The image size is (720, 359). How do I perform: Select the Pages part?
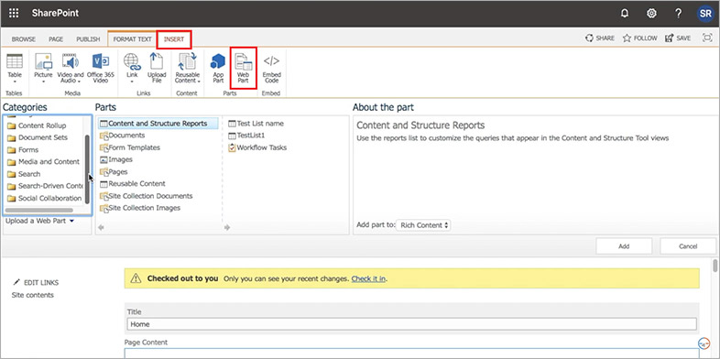coord(114,171)
